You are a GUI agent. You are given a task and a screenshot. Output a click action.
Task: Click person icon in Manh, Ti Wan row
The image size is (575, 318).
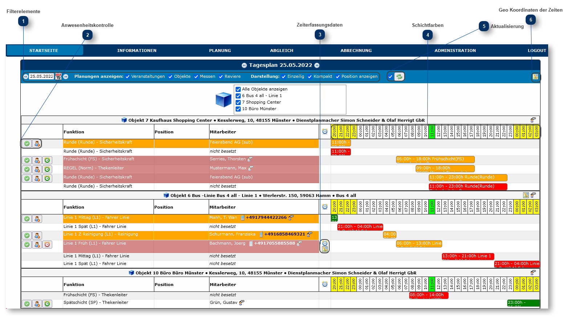pos(37,219)
